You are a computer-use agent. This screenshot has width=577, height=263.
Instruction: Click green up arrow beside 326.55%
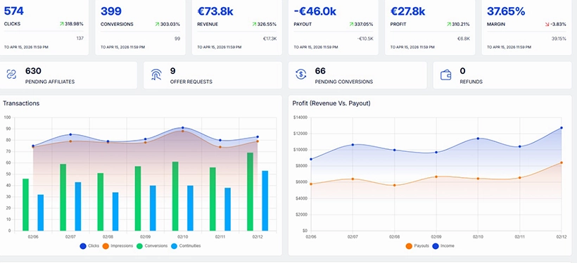[x=254, y=25]
